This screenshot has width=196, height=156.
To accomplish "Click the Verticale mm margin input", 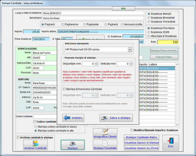I will (x=123, y=64).
